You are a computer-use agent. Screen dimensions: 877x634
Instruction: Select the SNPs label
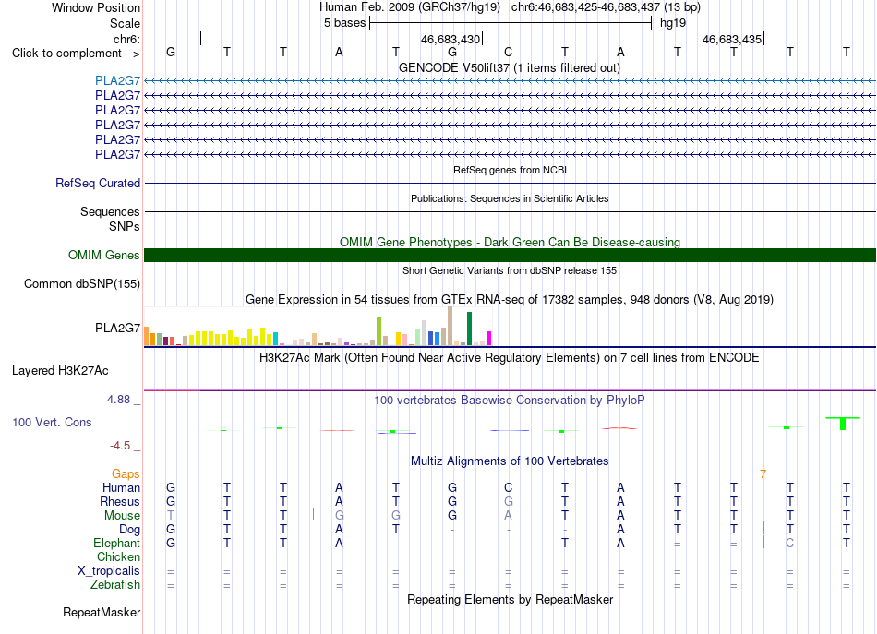click(125, 226)
